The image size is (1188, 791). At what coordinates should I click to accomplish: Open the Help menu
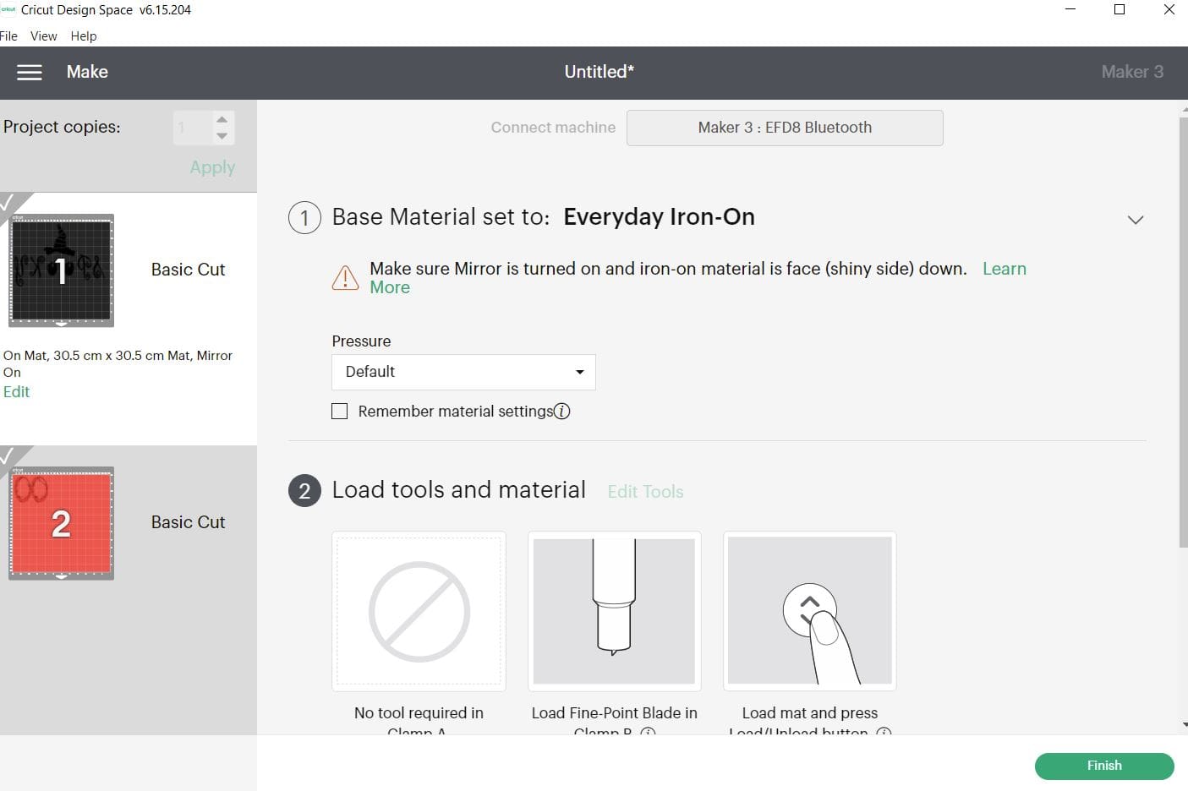click(x=84, y=36)
